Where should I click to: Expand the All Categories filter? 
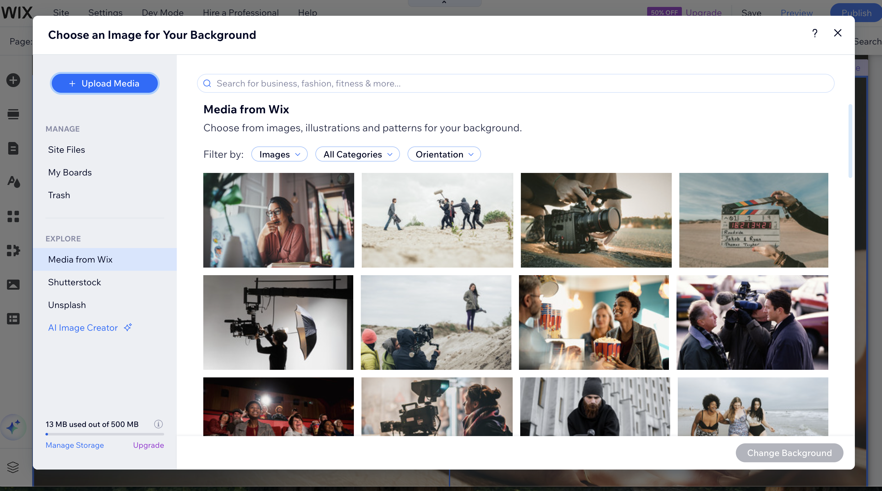(357, 154)
